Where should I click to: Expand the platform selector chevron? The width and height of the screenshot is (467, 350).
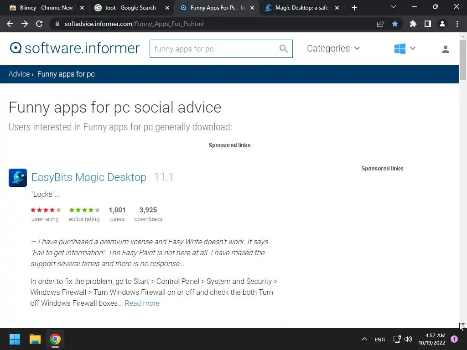[412, 48]
